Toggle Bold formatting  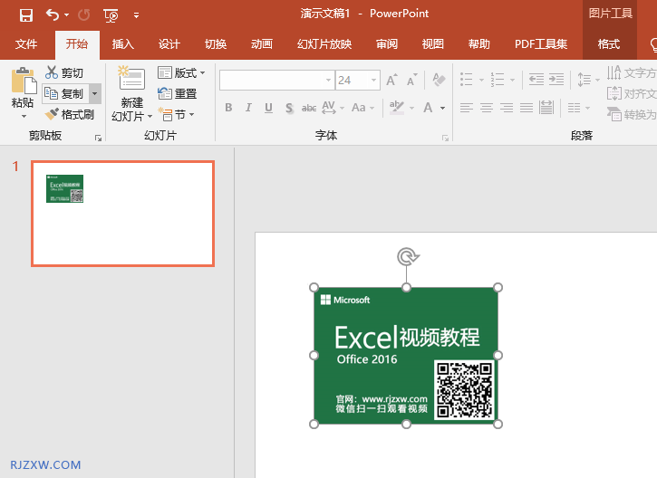[228, 108]
